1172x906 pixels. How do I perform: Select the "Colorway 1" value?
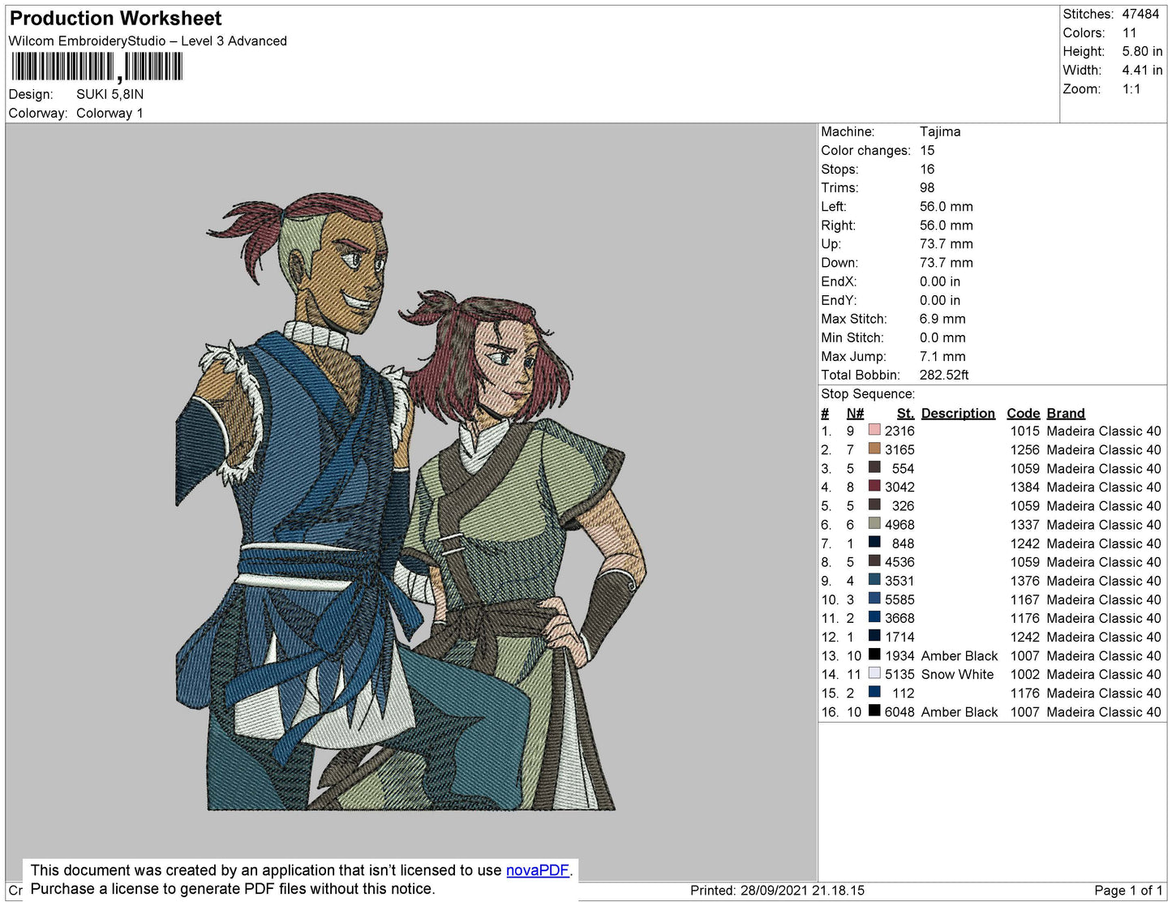[109, 113]
